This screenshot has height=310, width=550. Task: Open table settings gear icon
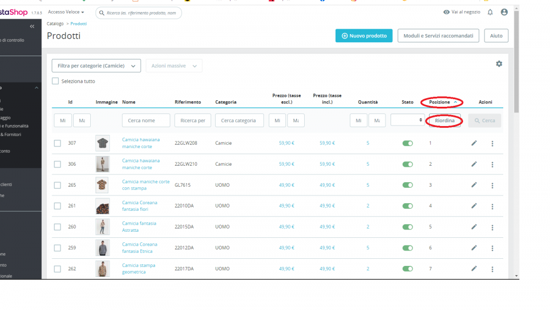tap(499, 64)
